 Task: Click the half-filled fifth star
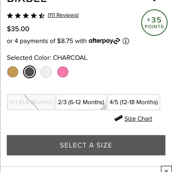(42, 16)
